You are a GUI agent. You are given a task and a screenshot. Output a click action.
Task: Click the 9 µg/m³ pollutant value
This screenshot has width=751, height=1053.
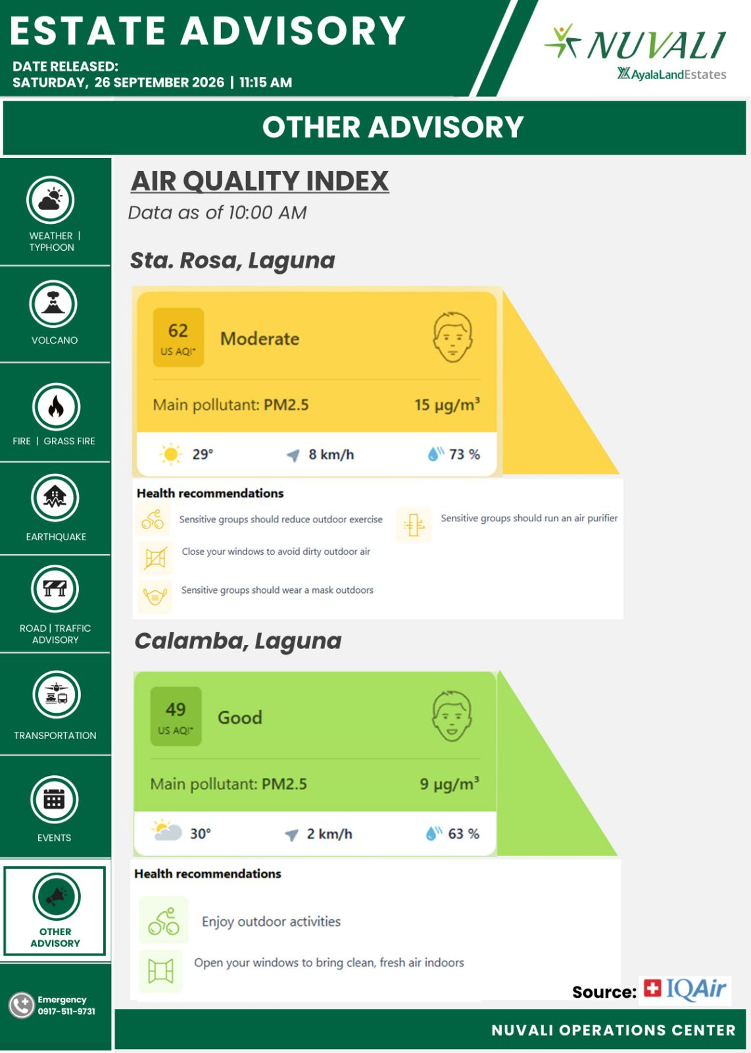point(450,783)
